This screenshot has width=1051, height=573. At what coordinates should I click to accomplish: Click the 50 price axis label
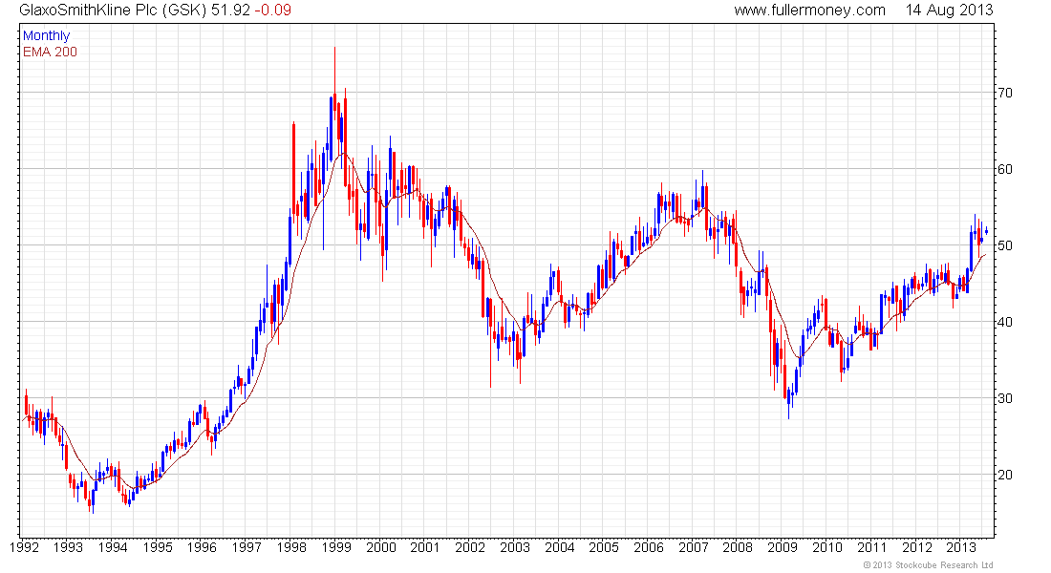(1005, 246)
